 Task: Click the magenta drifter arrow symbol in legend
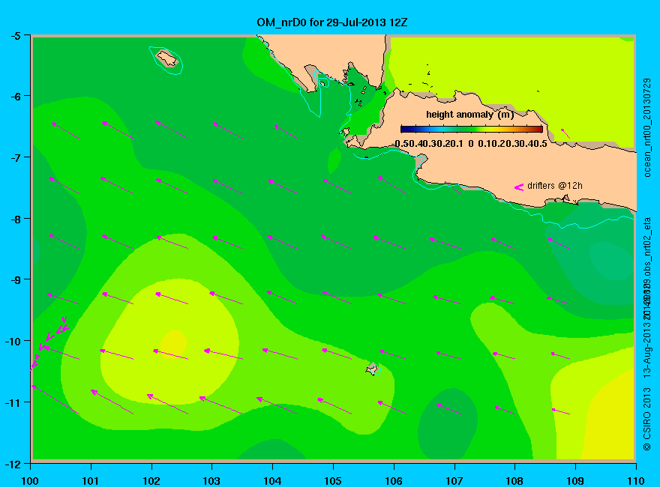click(518, 187)
